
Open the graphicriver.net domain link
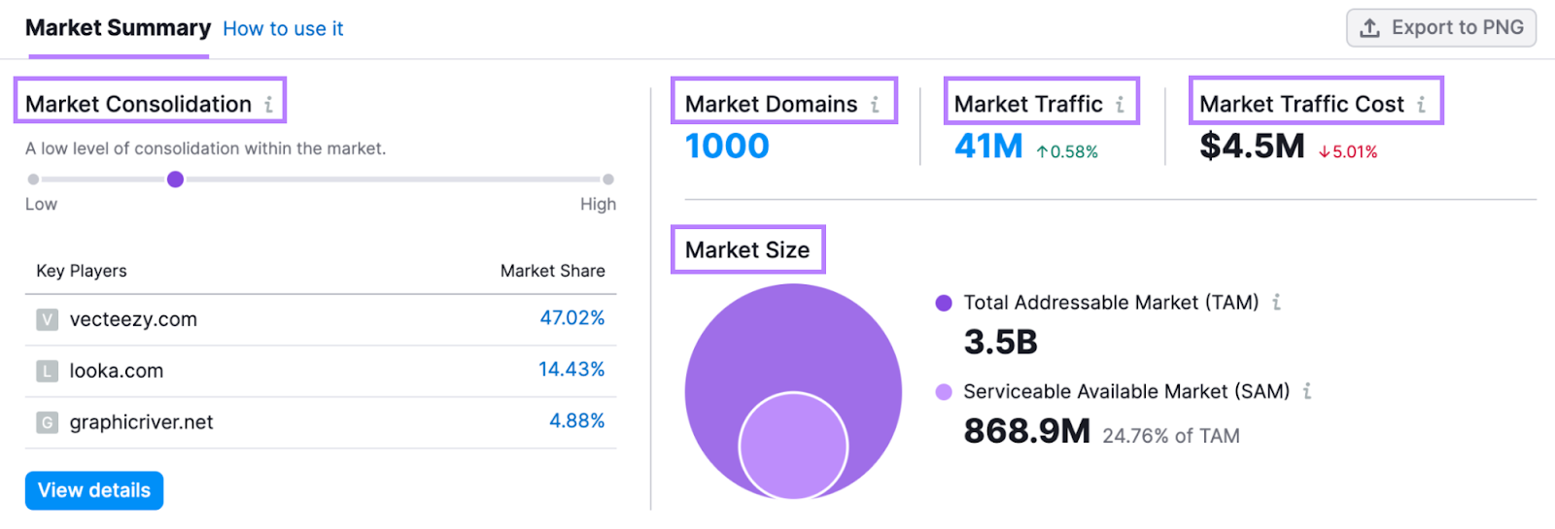pos(141,422)
